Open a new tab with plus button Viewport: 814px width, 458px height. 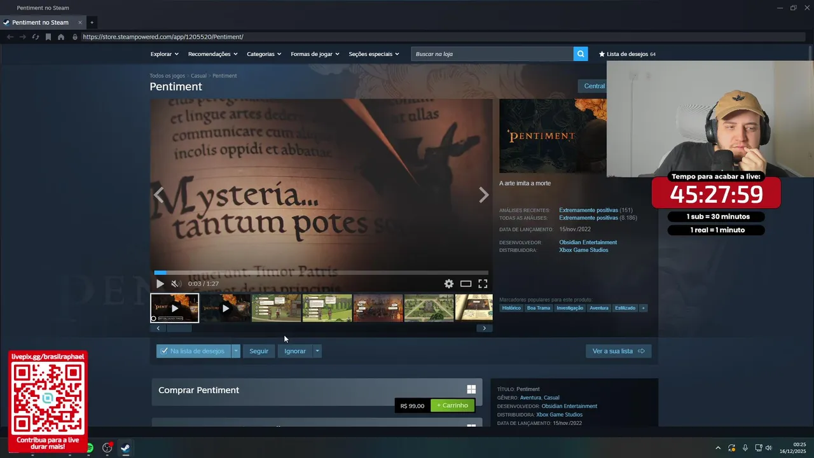(x=92, y=22)
